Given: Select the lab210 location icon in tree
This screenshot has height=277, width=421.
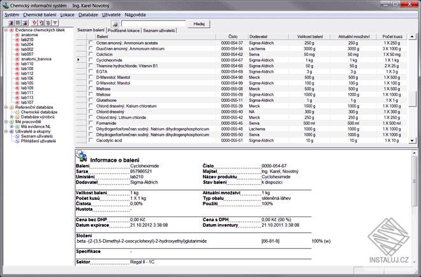Looking at the screenshot, I should click(17, 39).
